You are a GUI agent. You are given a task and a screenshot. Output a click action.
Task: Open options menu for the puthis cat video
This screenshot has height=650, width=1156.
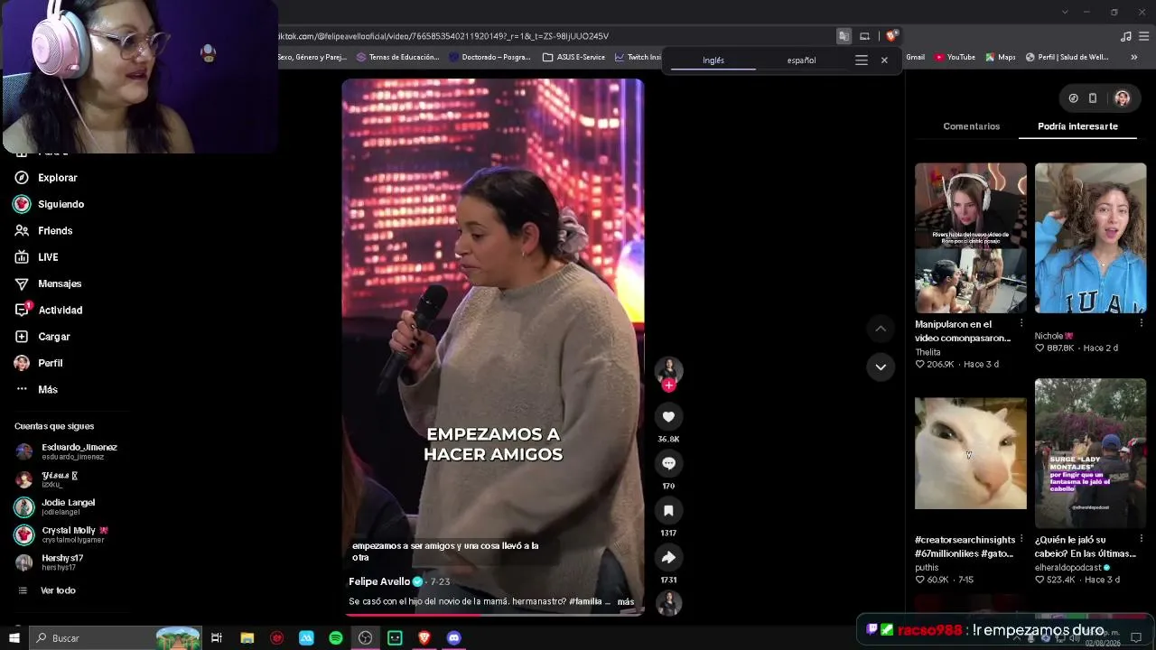pos(1021,539)
